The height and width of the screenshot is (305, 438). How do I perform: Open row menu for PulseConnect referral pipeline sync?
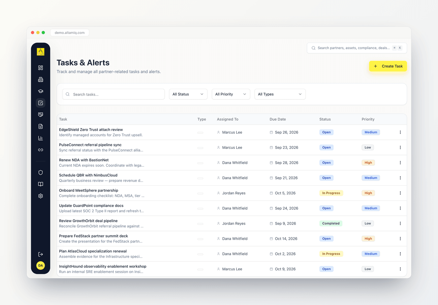click(400, 147)
